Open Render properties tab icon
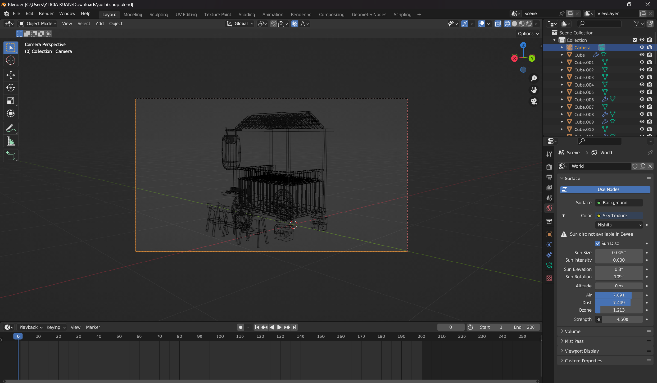Image resolution: width=657 pixels, height=383 pixels. pyautogui.click(x=549, y=167)
